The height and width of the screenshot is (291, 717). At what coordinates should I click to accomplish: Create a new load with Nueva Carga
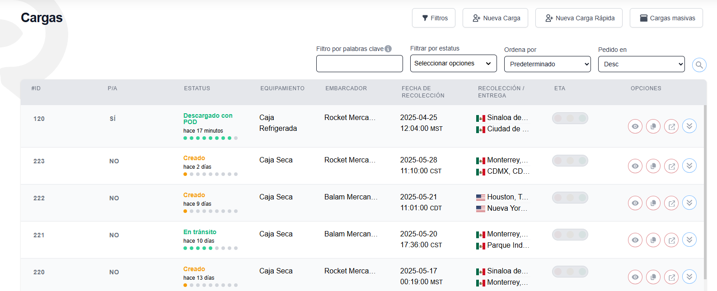click(x=495, y=18)
